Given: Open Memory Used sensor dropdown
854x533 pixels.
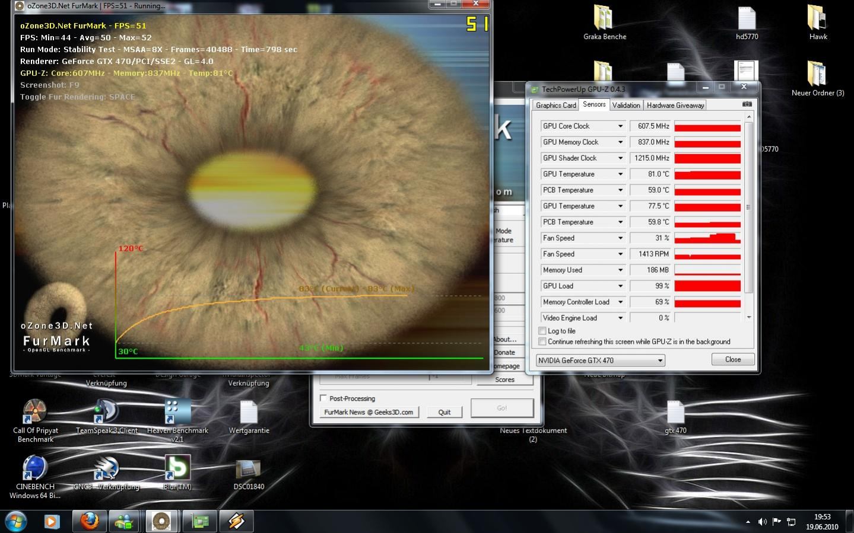Looking at the screenshot, I should coord(620,270).
